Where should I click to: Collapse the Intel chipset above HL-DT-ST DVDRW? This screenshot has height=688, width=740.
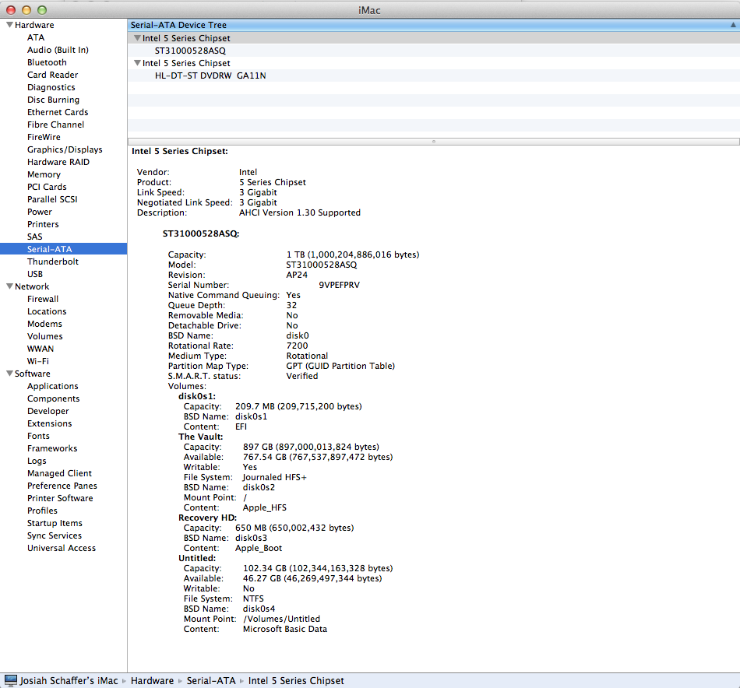click(x=137, y=63)
